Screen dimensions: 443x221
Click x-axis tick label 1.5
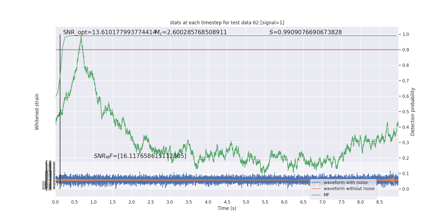point(113,202)
